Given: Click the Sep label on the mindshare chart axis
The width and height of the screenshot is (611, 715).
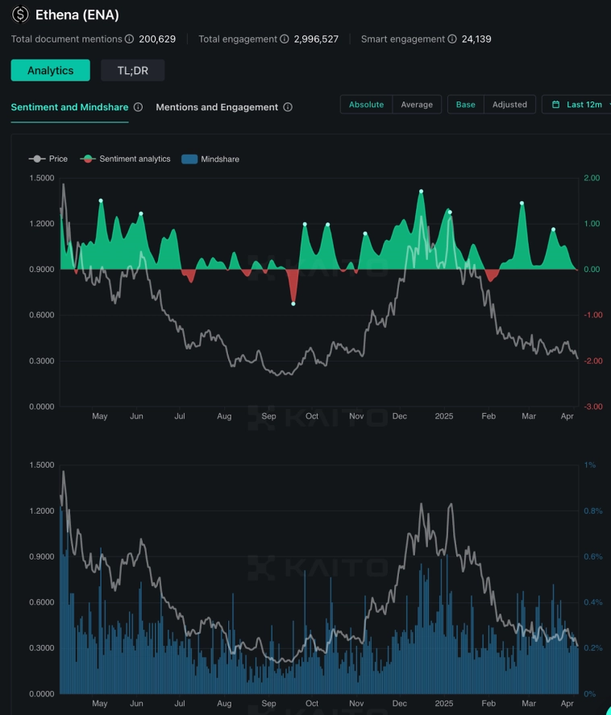Looking at the screenshot, I should 268,703.
